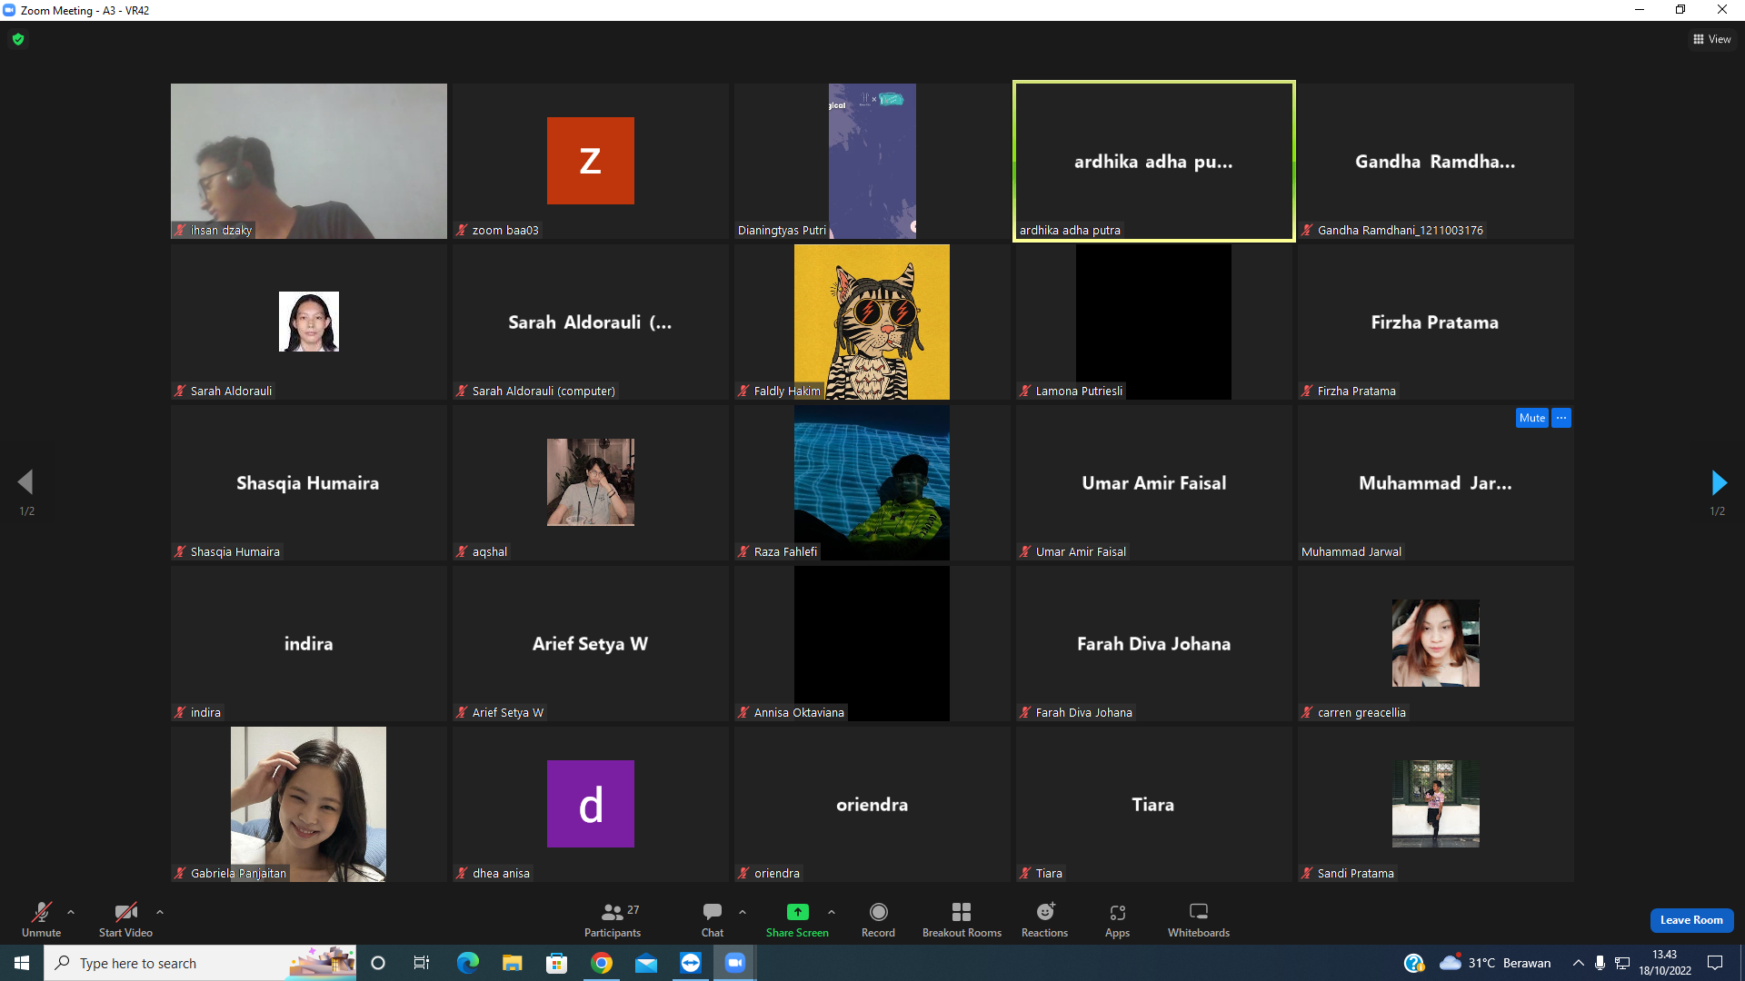
Task: Click the Zoom icon on taskbar
Action: tap(734, 963)
